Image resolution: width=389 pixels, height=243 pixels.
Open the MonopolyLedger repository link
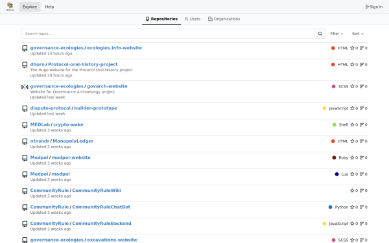[73, 141]
